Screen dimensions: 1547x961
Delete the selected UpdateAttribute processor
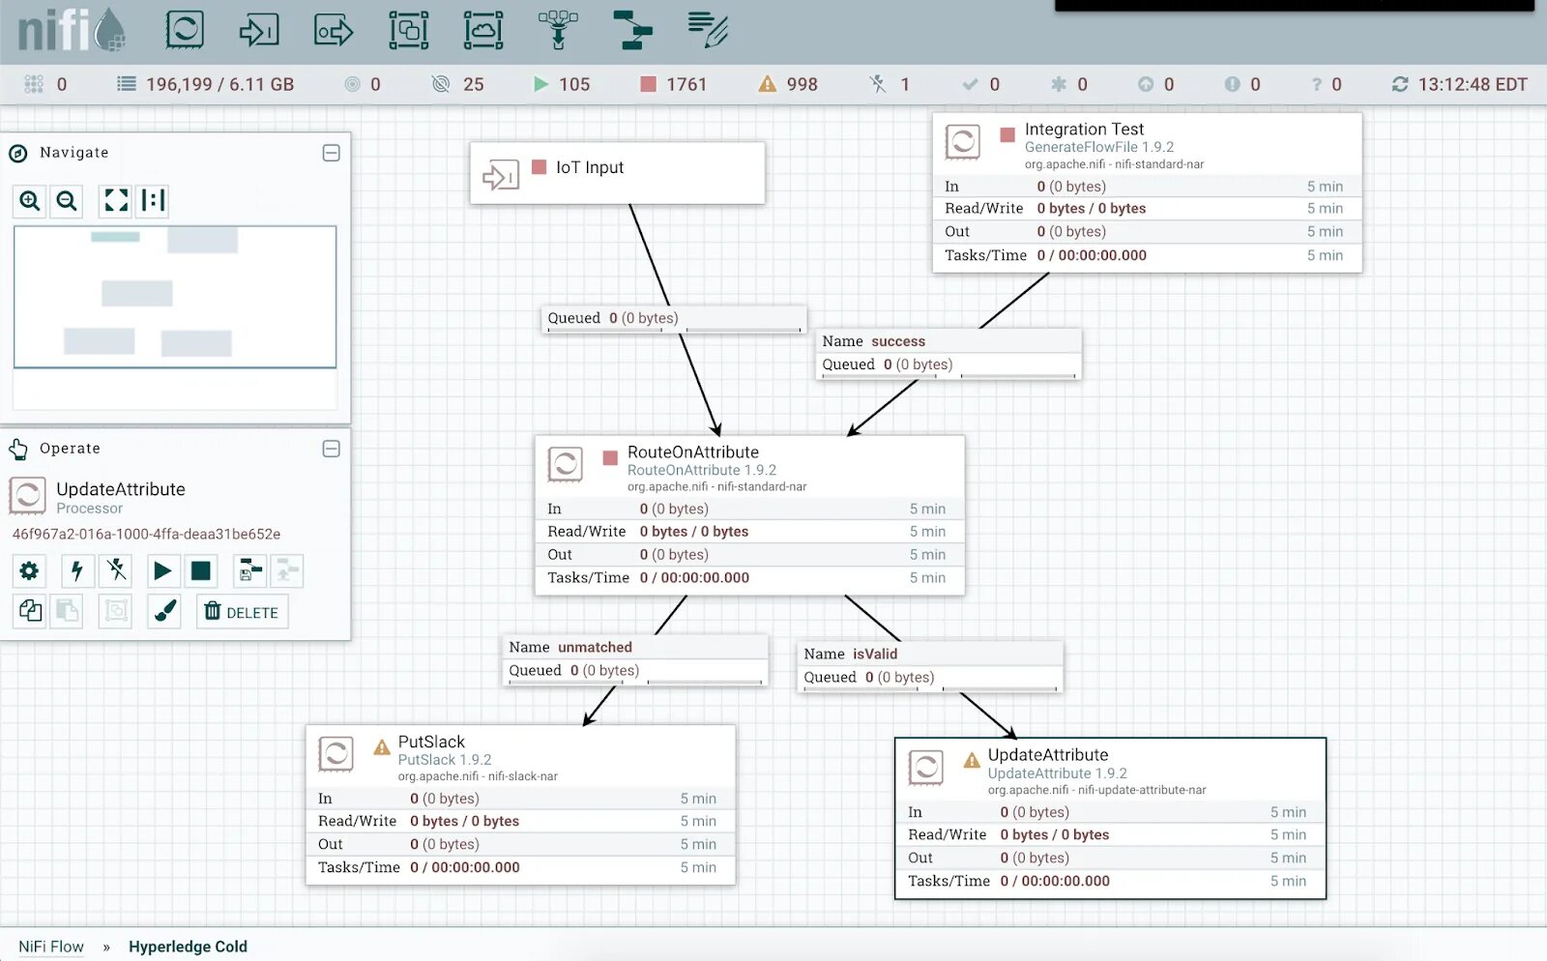pyautogui.click(x=242, y=612)
